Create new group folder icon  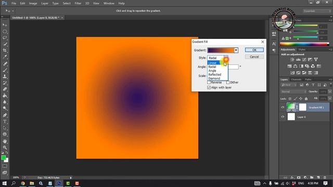[x=312, y=178]
